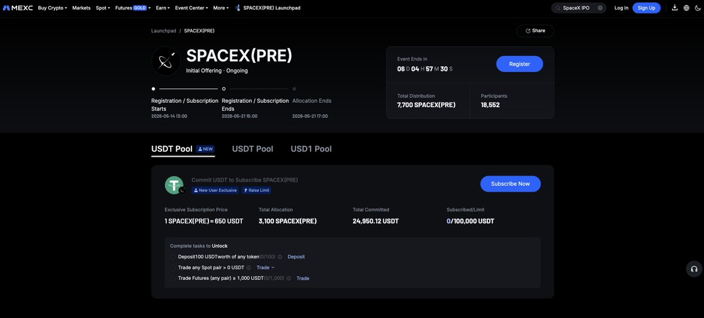Click the Register button
Screen dimensions: 704x318
point(520,64)
